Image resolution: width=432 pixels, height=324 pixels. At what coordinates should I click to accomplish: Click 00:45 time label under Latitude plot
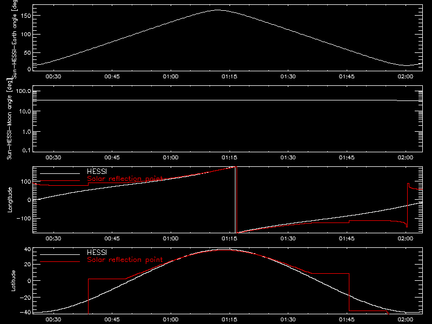click(x=112, y=320)
